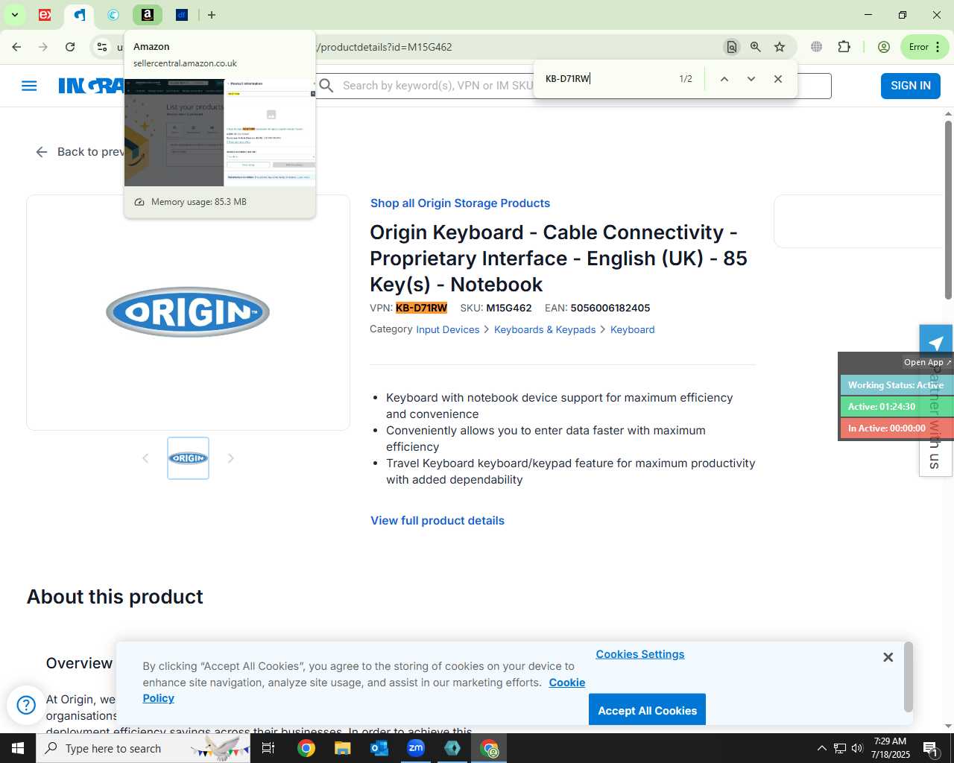This screenshot has width=954, height=763.
Task: Show next product thumbnail arrow
Action: click(x=231, y=458)
